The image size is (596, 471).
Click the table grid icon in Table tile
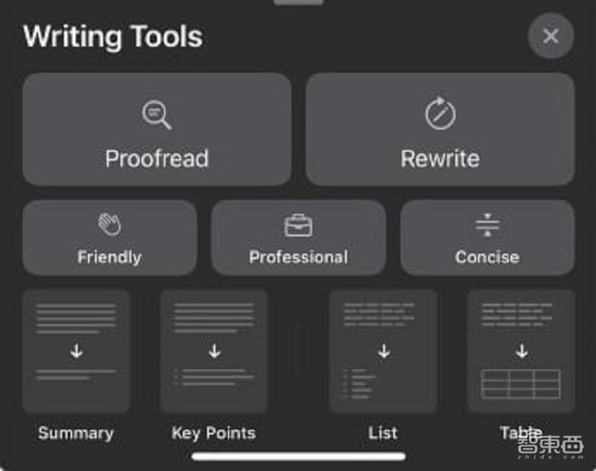point(521,384)
